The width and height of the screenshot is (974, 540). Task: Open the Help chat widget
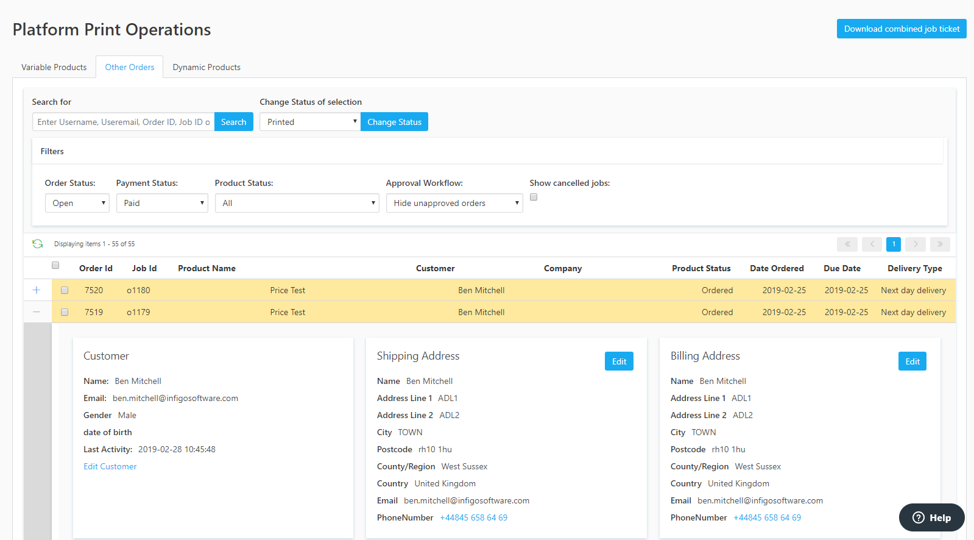coord(931,517)
